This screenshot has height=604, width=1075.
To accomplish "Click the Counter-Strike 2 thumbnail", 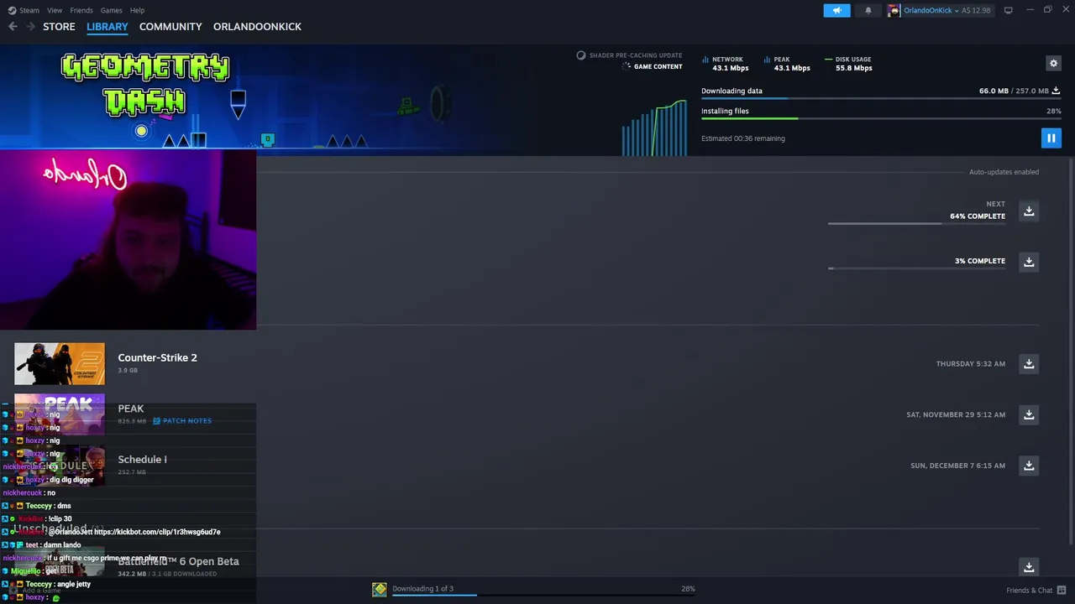I will tap(60, 364).
